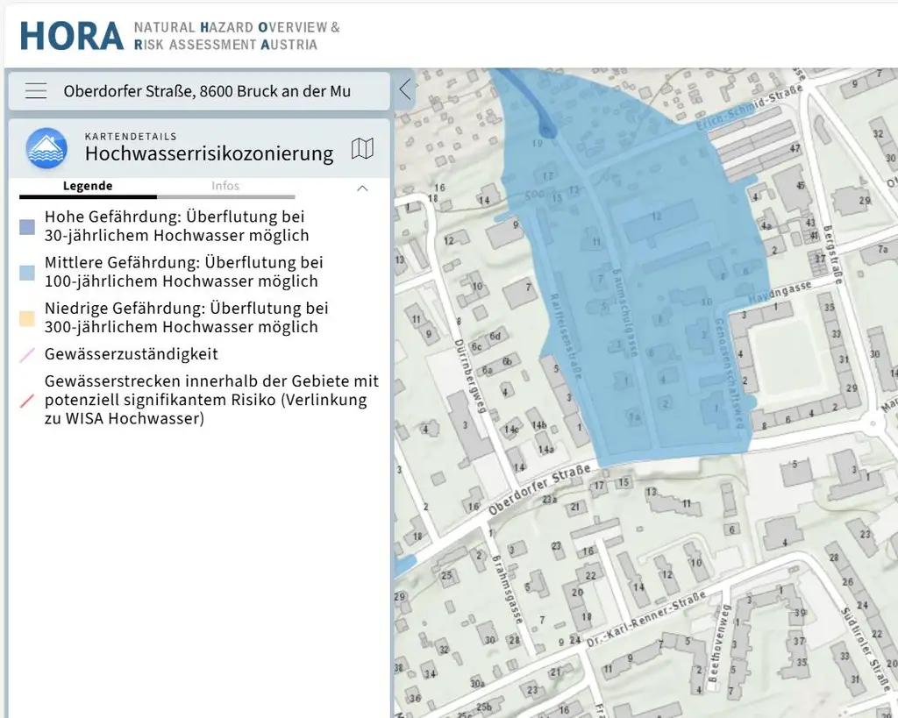Collapse the side panel with left chevron
The width and height of the screenshot is (898, 718).
tap(404, 89)
